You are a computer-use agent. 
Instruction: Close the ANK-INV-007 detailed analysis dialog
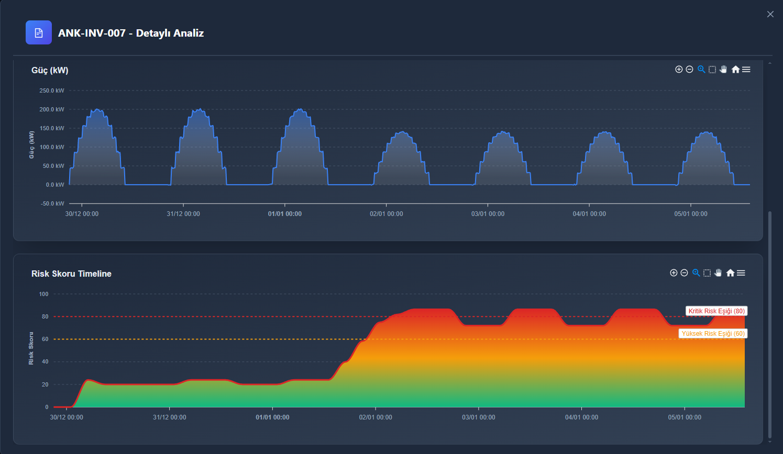click(x=770, y=14)
